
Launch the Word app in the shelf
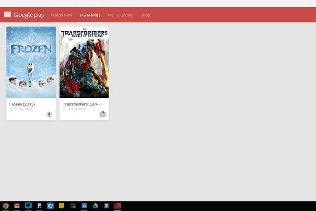coord(106,206)
